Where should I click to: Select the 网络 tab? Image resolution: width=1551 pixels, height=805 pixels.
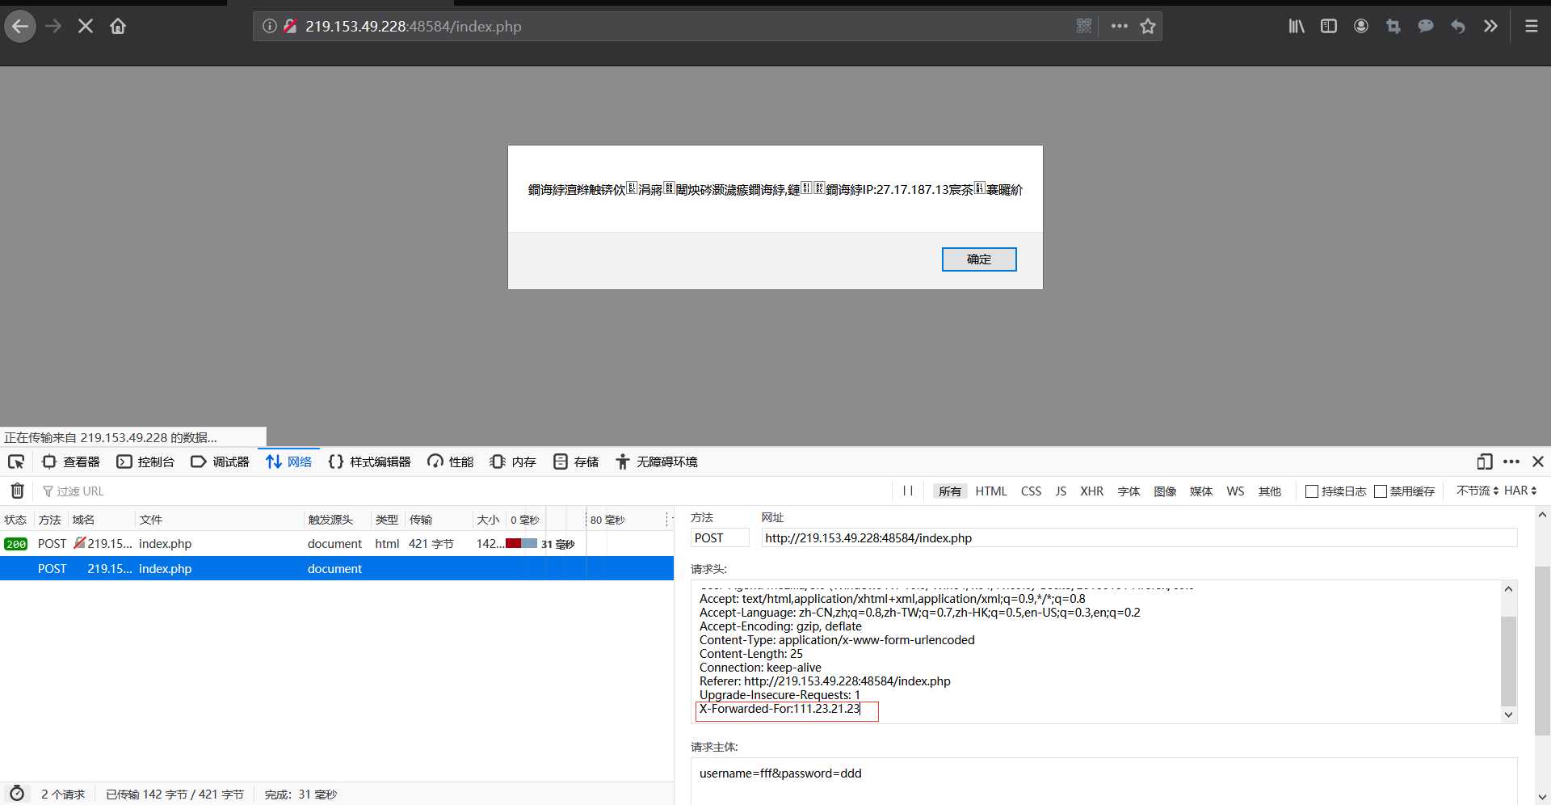coord(289,462)
